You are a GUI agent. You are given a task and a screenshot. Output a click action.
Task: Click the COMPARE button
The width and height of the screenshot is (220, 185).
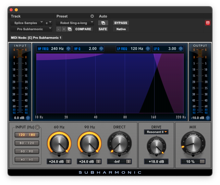click(x=83, y=29)
